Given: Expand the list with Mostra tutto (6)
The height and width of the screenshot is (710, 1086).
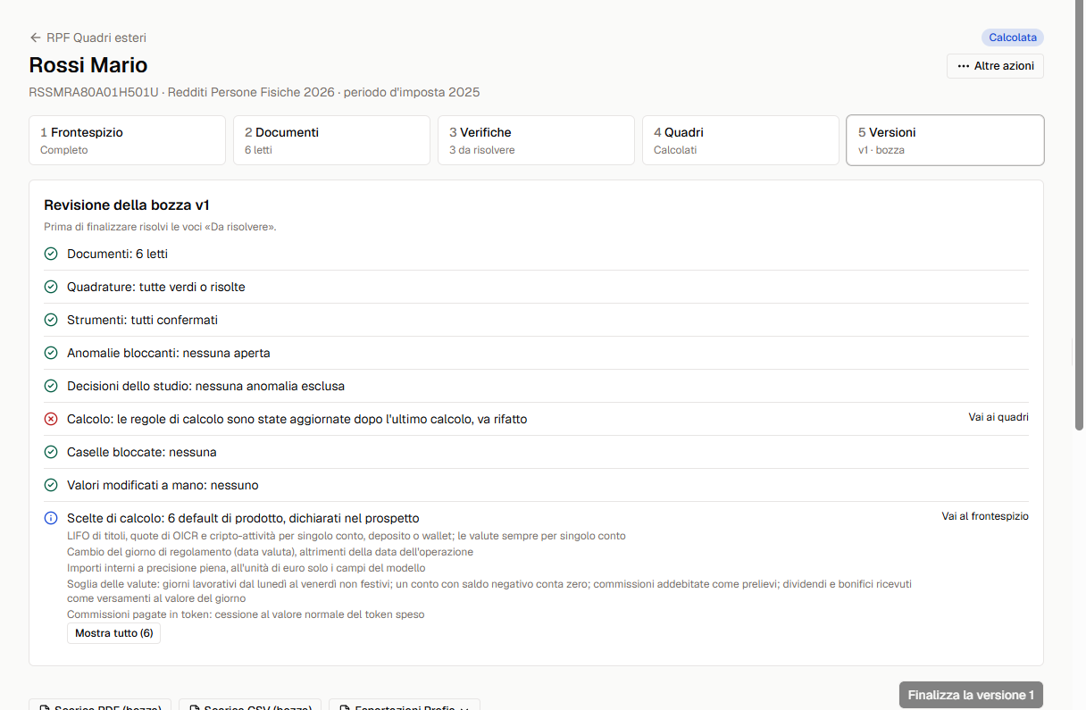Looking at the screenshot, I should 113,633.
